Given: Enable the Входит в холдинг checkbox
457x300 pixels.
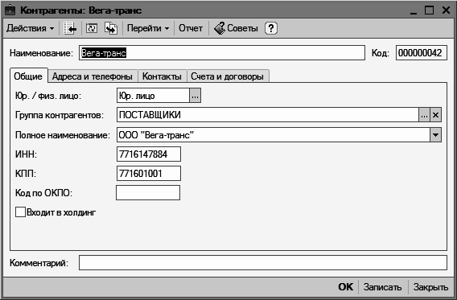Looking at the screenshot, I should 20,212.
